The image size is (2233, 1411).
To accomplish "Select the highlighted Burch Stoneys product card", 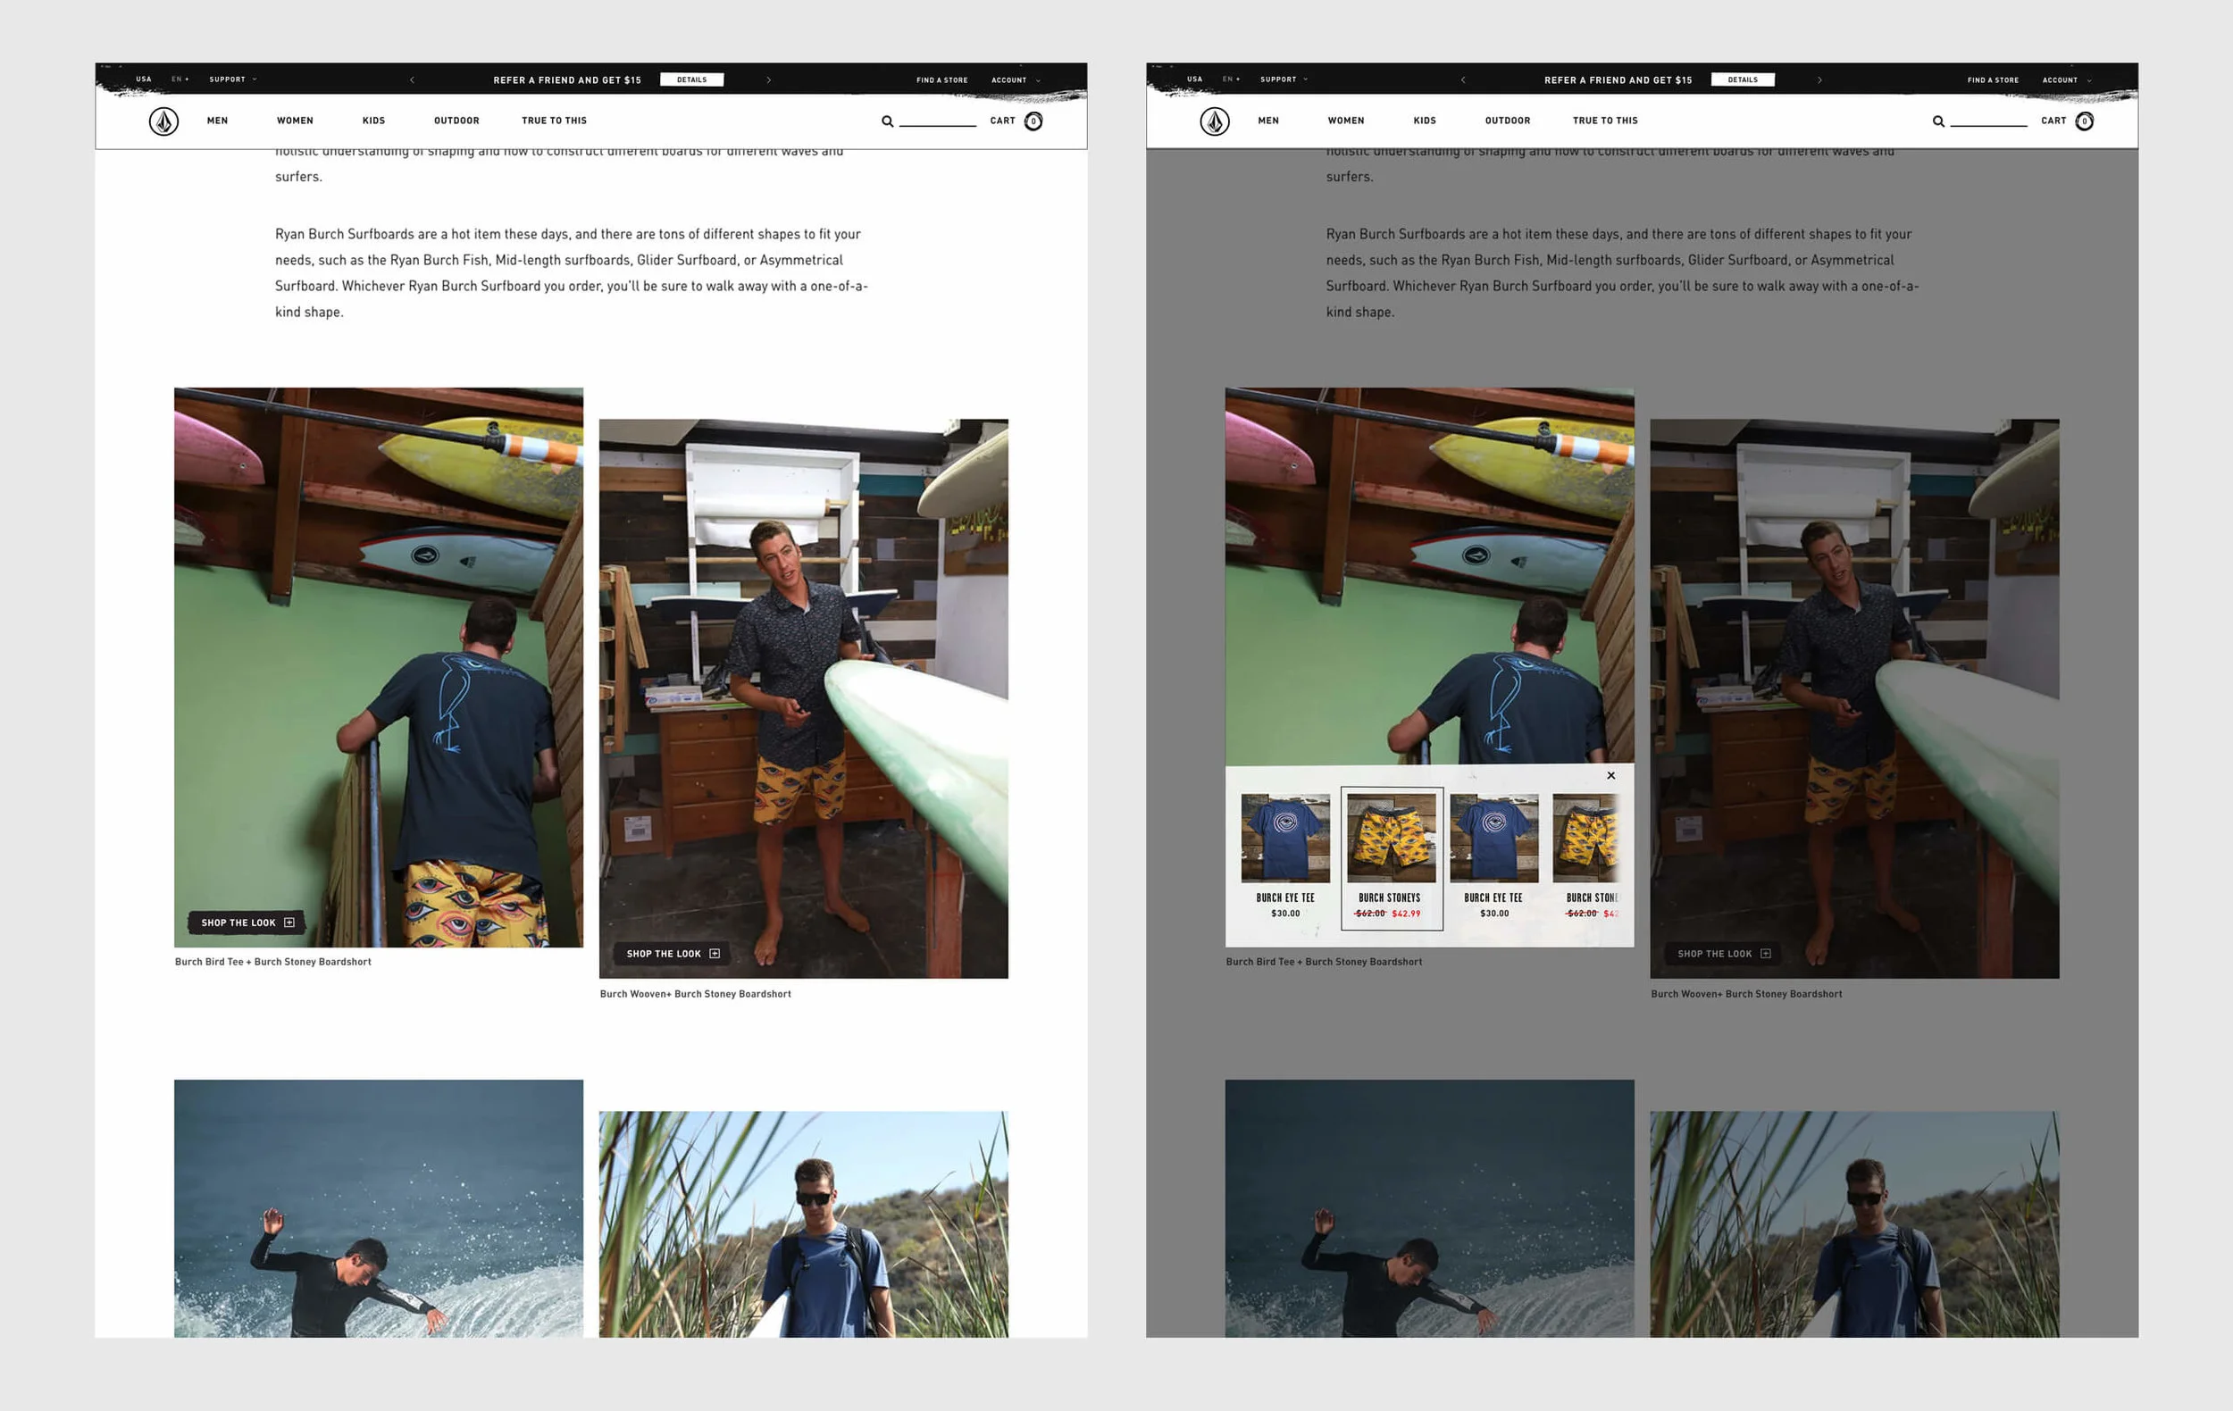I will coord(1391,857).
